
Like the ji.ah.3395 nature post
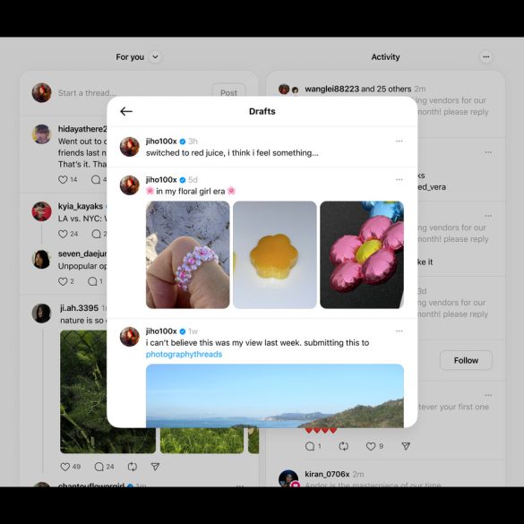(64, 467)
